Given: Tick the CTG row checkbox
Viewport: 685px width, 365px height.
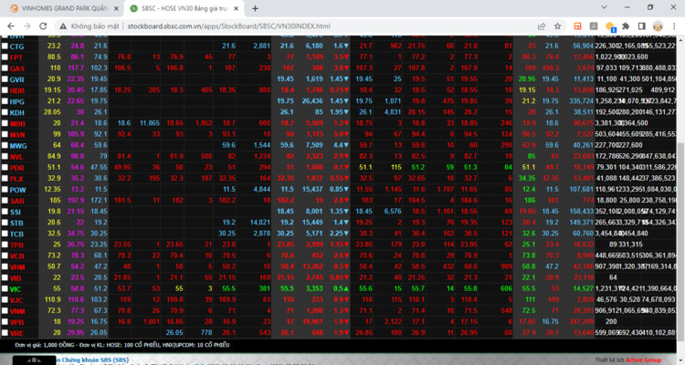Looking at the screenshot, I should pyautogui.click(x=5, y=46).
